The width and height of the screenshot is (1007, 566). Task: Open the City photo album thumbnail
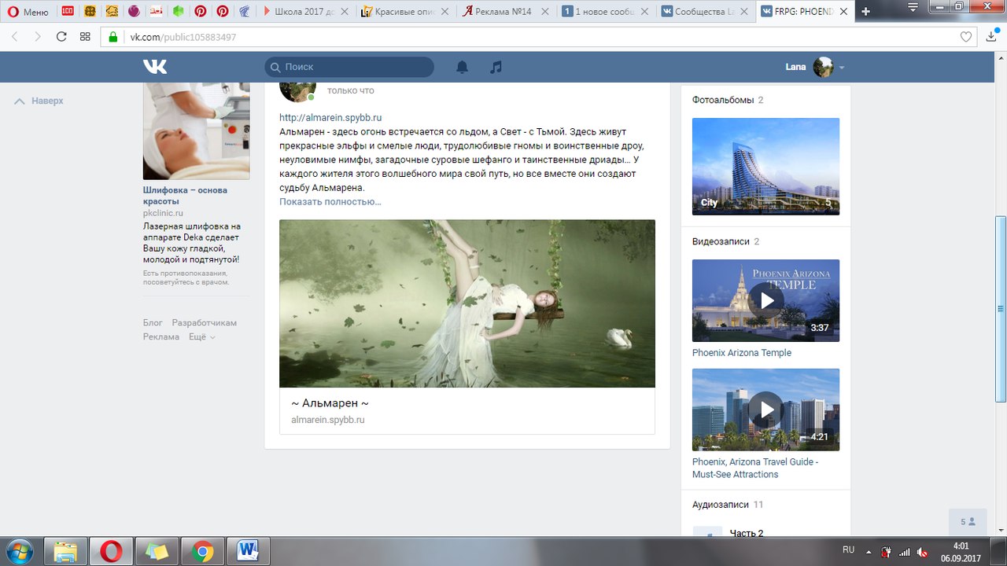click(x=765, y=166)
